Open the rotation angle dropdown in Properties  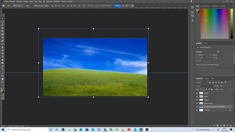pos(203,60)
